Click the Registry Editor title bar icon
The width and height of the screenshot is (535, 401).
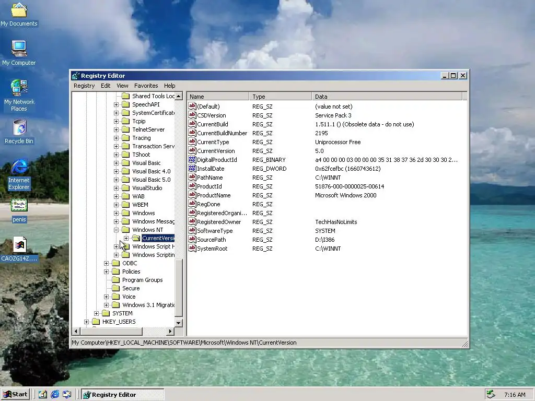[x=76, y=76]
